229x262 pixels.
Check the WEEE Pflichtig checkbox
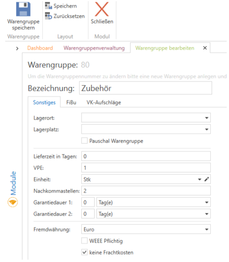point(84,241)
